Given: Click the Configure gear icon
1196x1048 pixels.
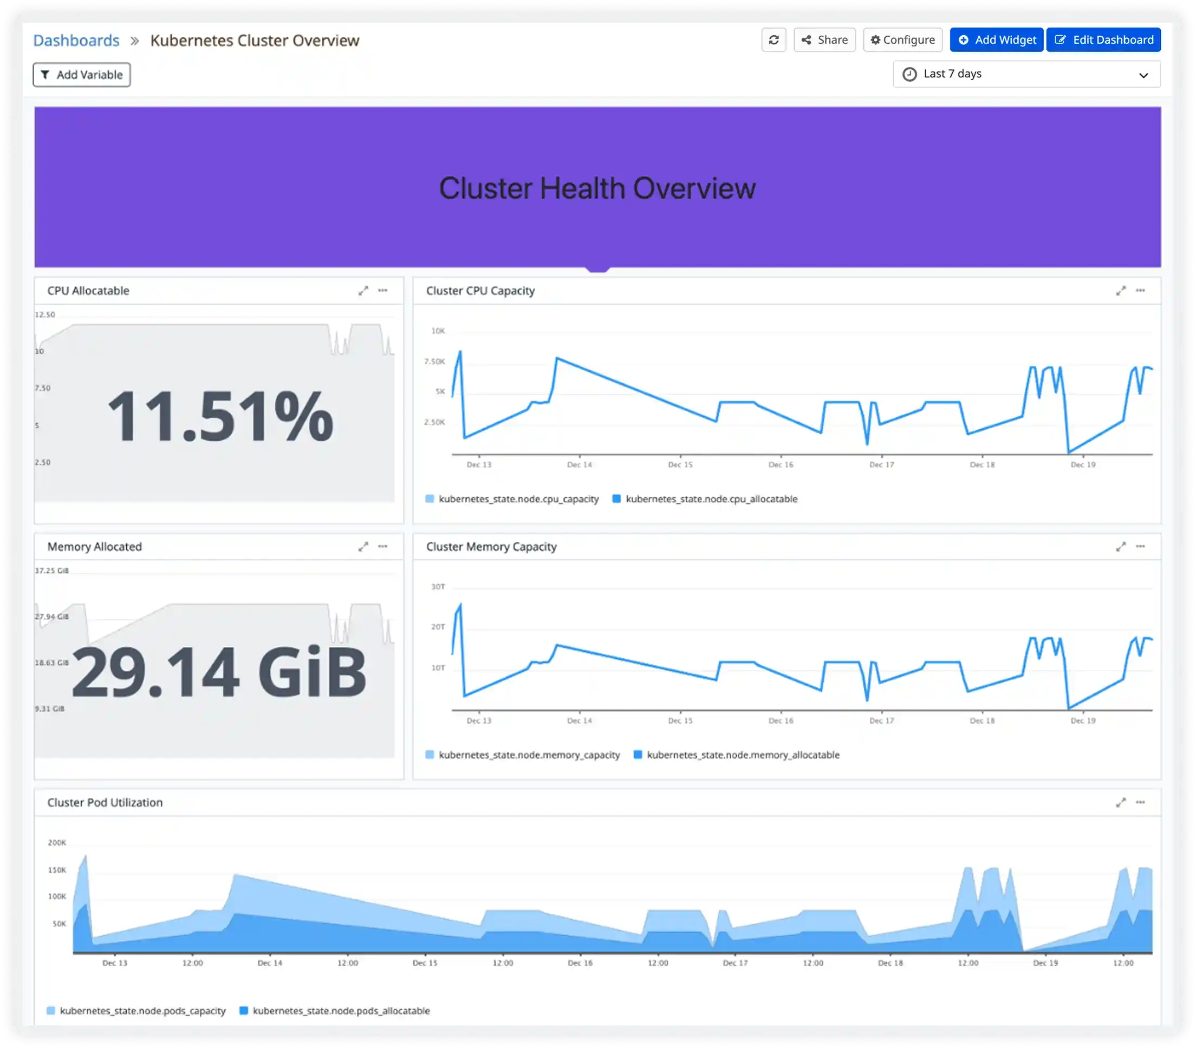Looking at the screenshot, I should [x=876, y=40].
